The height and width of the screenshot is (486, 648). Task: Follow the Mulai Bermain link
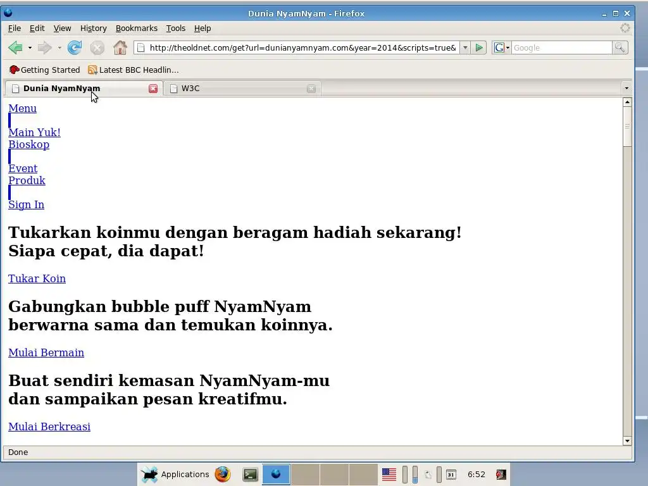tap(46, 352)
